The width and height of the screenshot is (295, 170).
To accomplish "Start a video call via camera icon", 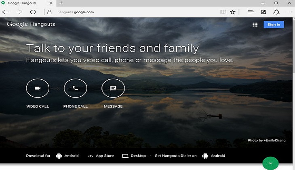I will tap(38, 88).
